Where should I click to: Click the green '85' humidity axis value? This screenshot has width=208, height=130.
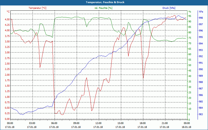pyautogui.click(x=190, y=27)
